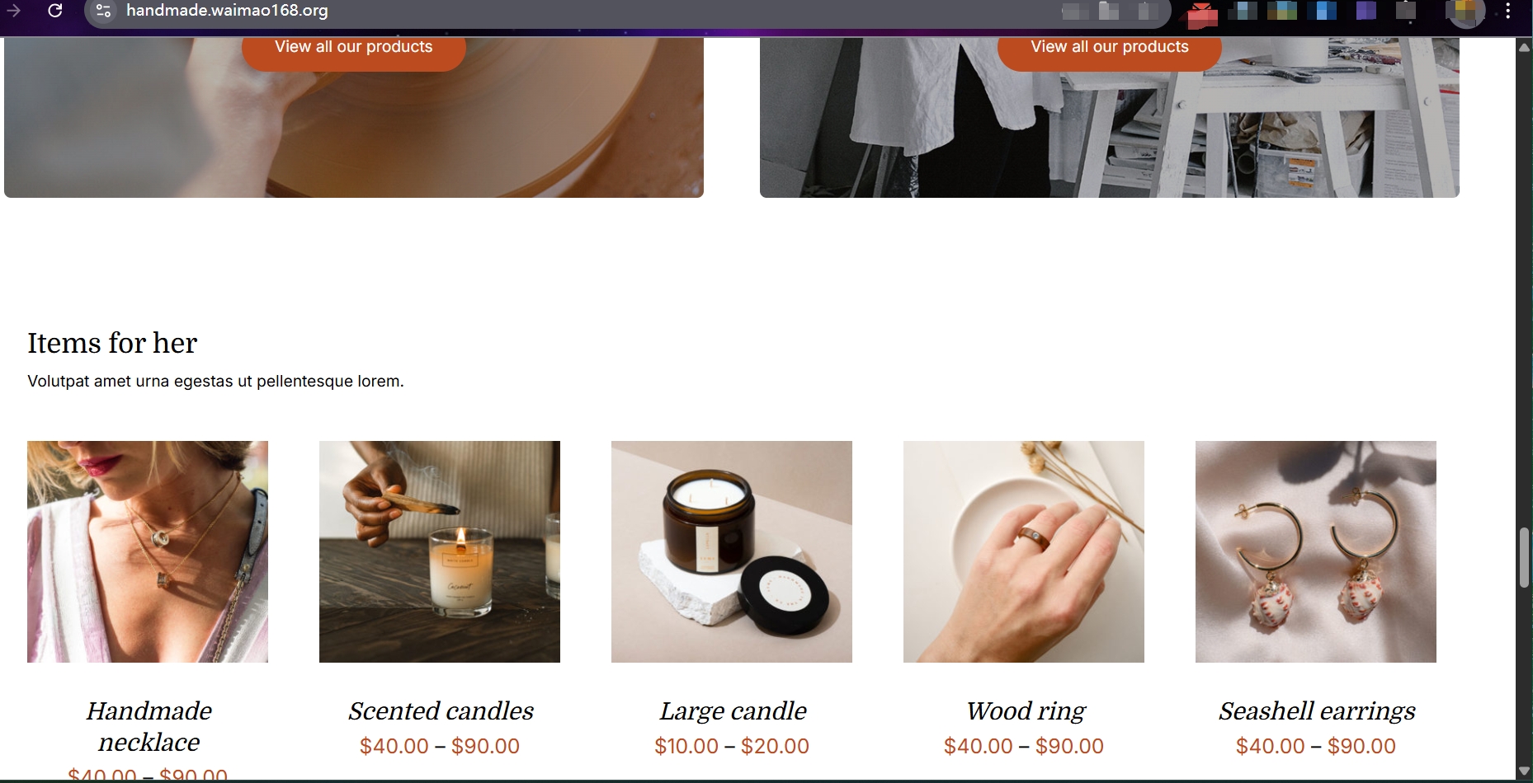
Task: Open the 'Seashell earrings' title link
Action: [1317, 710]
